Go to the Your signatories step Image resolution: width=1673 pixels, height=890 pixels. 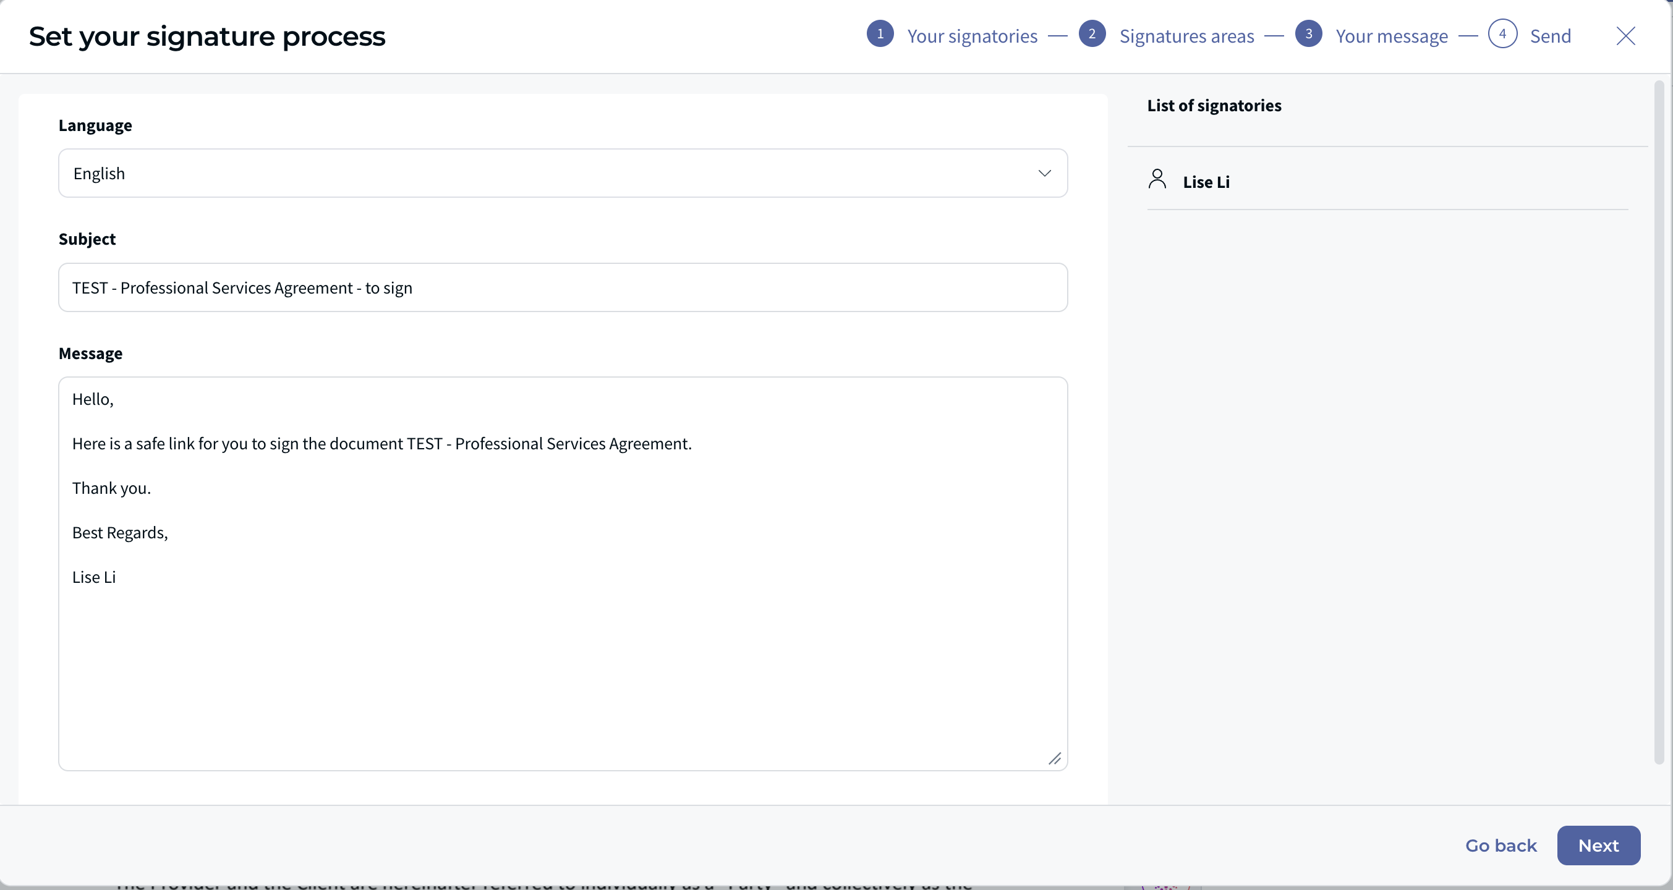[971, 36]
